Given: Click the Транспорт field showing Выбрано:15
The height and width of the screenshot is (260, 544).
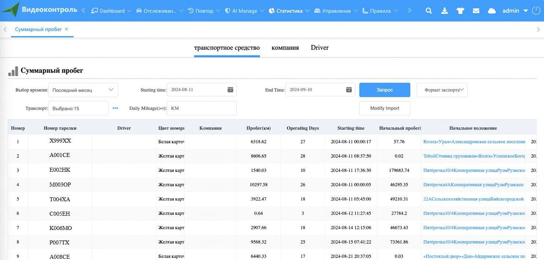Looking at the screenshot, I should (78, 108).
